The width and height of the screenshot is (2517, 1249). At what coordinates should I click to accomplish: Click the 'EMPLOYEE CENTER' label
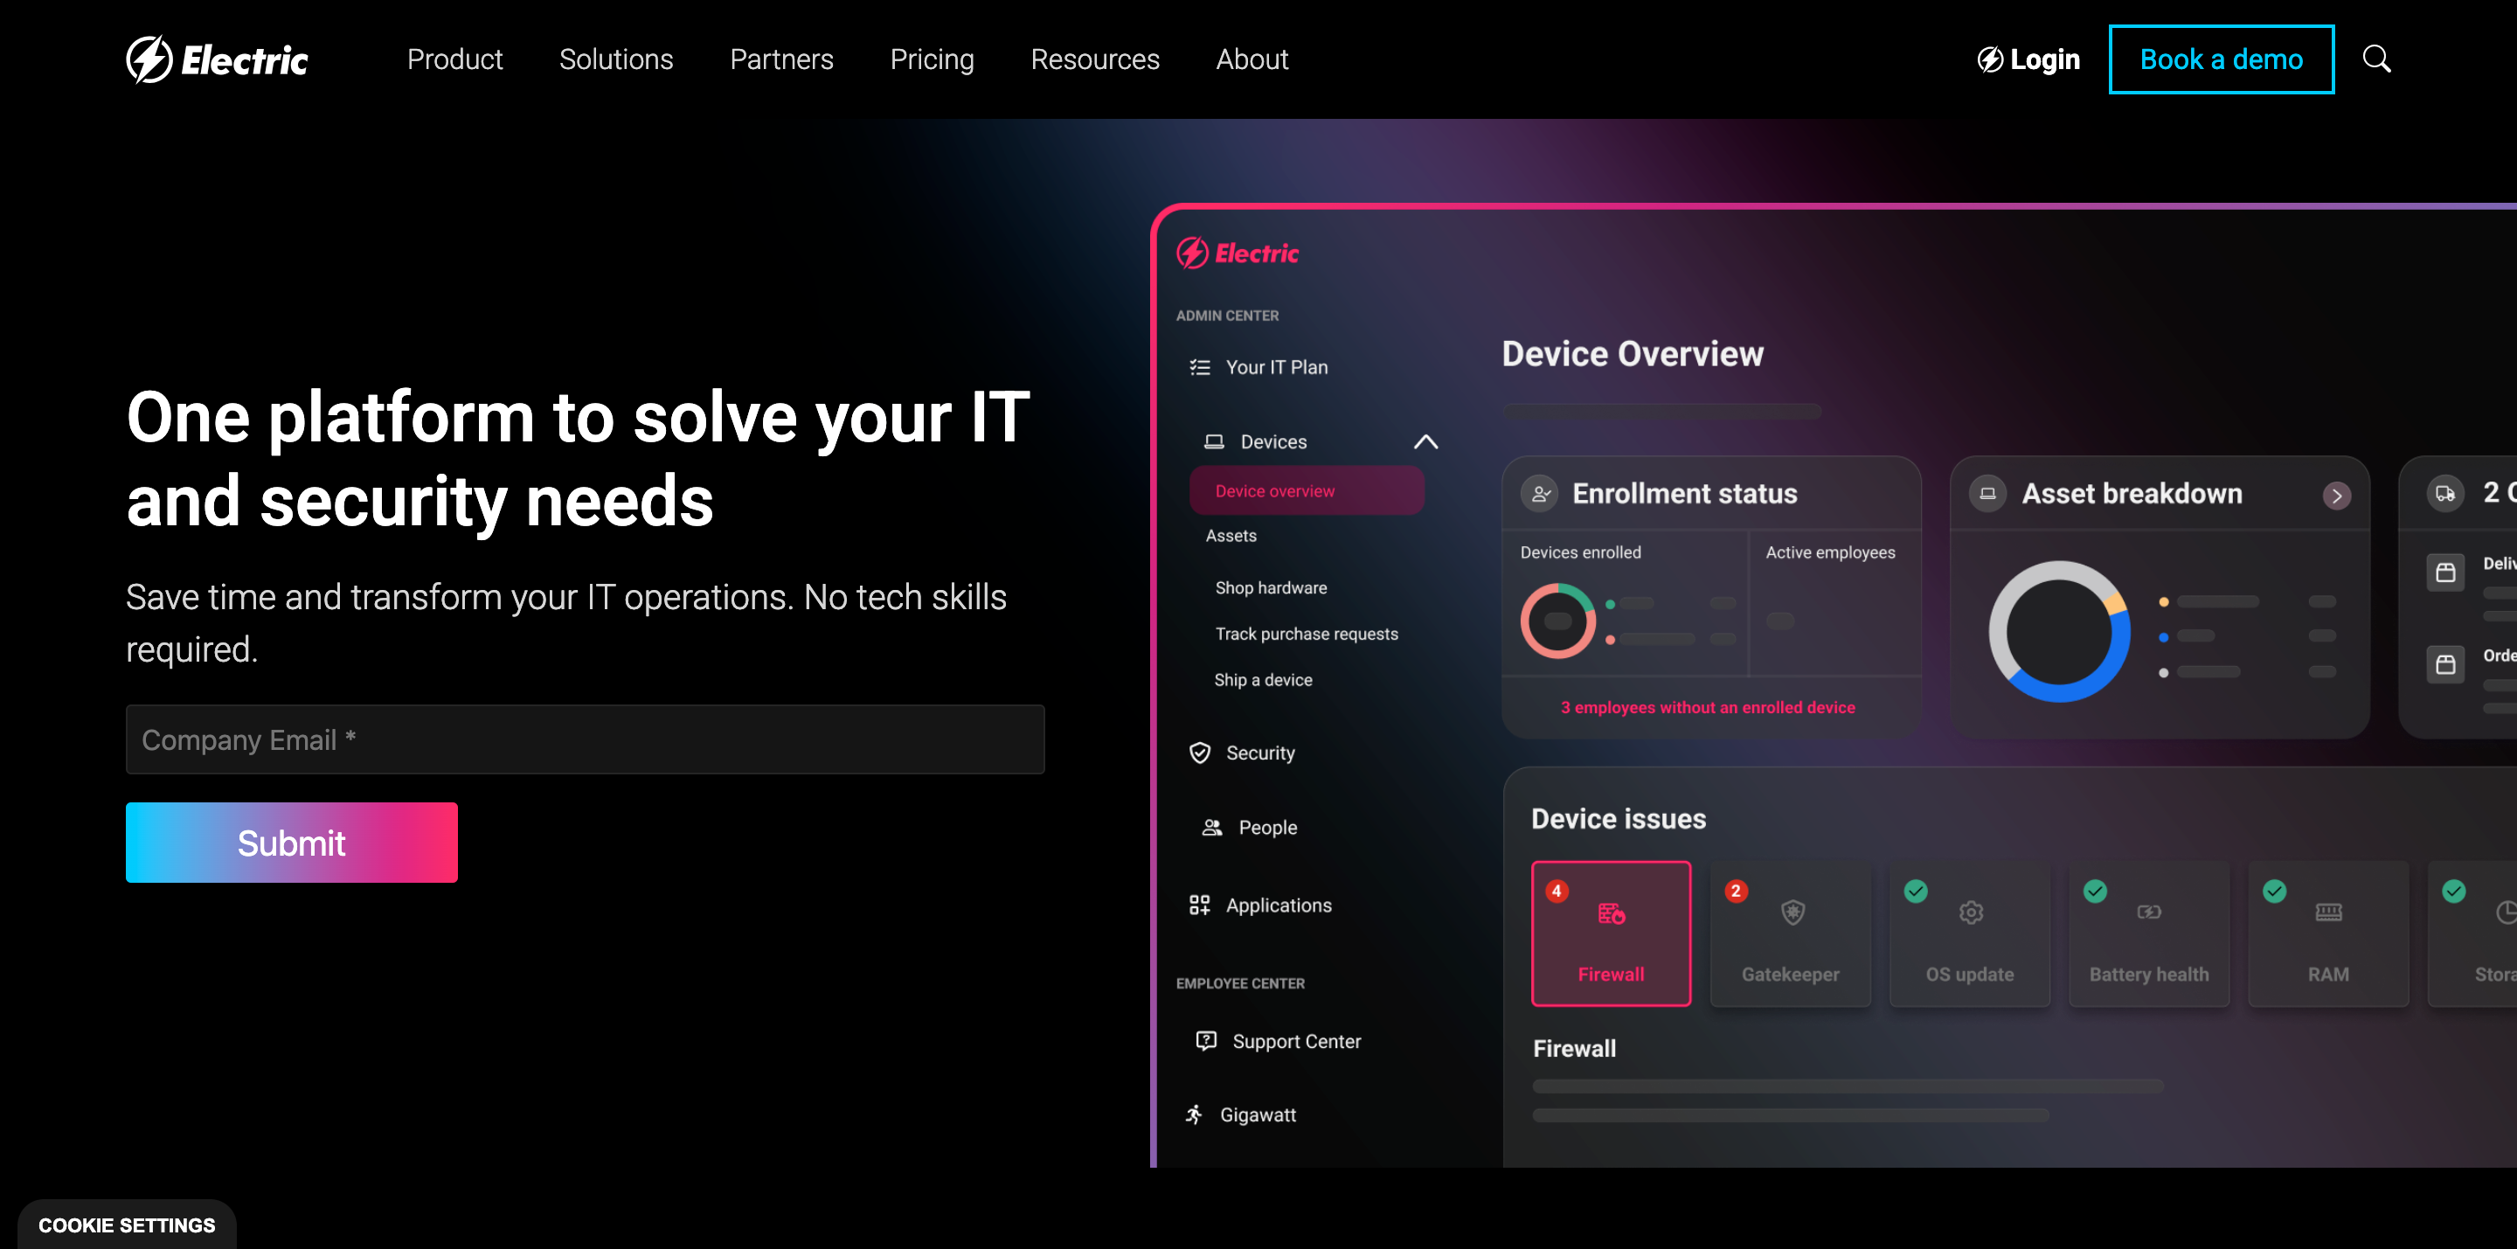point(1239,982)
